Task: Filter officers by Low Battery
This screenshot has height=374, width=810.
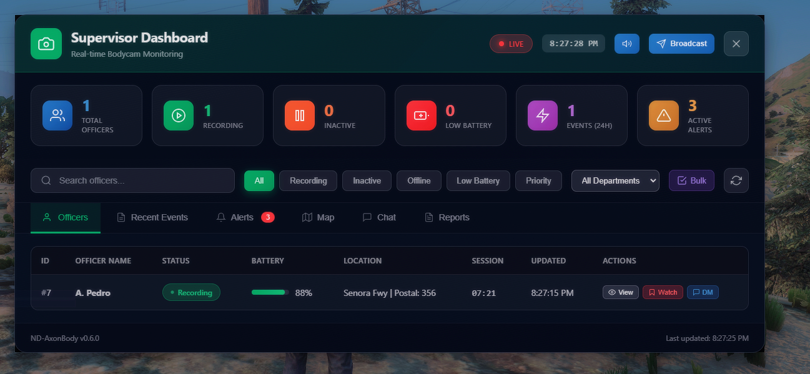Action: pyautogui.click(x=478, y=180)
